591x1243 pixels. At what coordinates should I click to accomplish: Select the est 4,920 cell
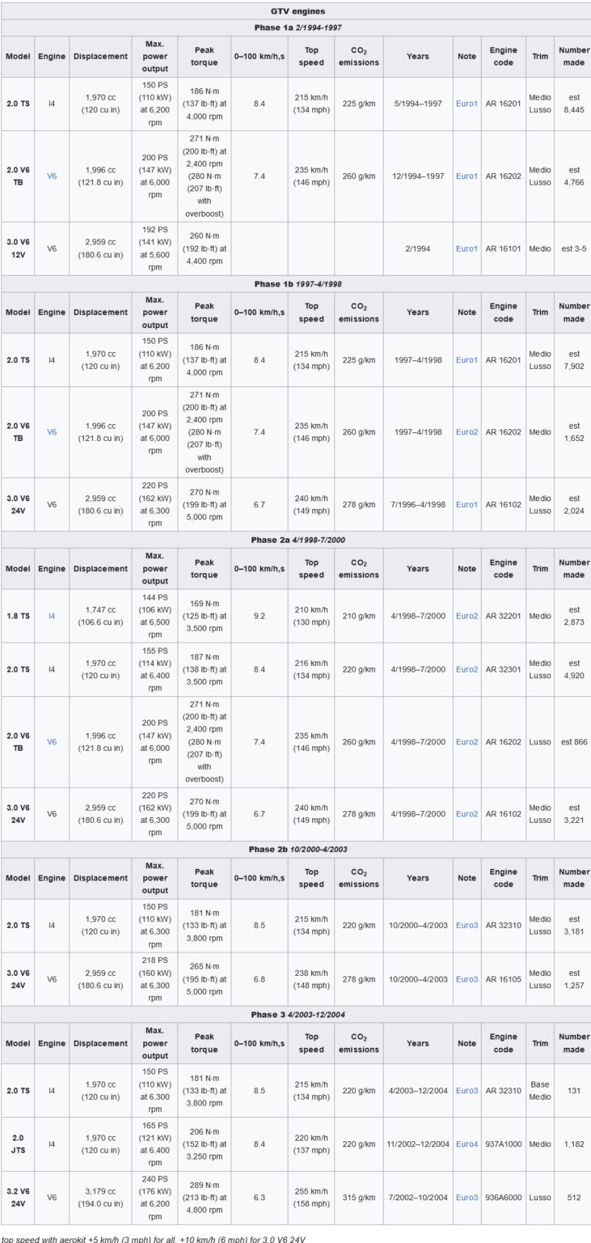(572, 669)
